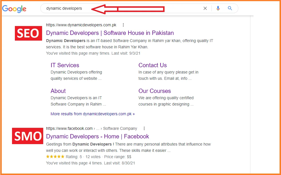Click 'More results from dynamicdevelopers.com.pk'

coord(93,114)
